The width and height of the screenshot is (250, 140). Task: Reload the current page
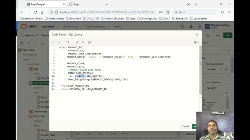[36, 12]
